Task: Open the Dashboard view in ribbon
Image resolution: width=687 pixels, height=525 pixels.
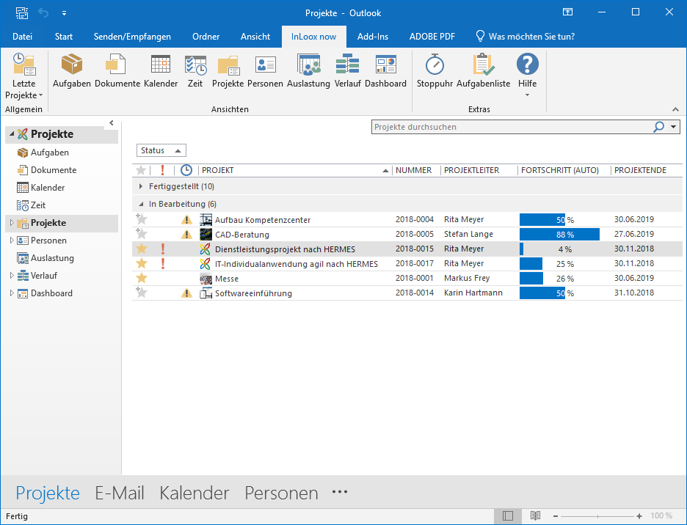Action: coord(385,71)
